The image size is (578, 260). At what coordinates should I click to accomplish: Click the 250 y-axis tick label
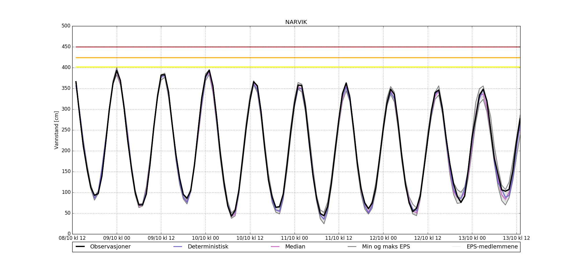(x=66, y=130)
